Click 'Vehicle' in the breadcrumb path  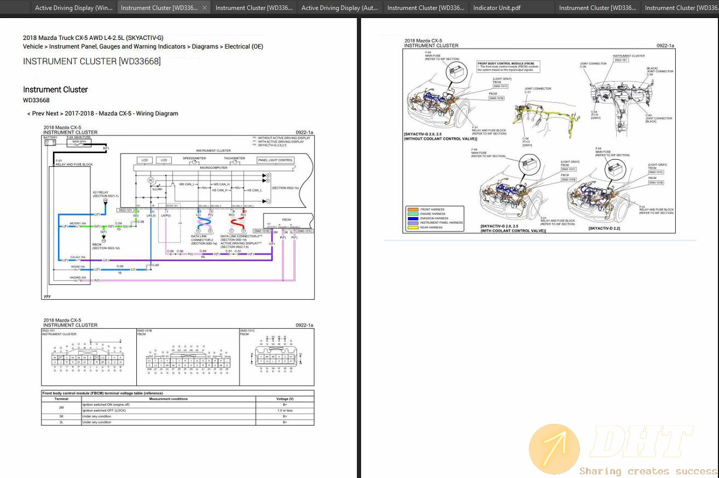pyautogui.click(x=33, y=46)
